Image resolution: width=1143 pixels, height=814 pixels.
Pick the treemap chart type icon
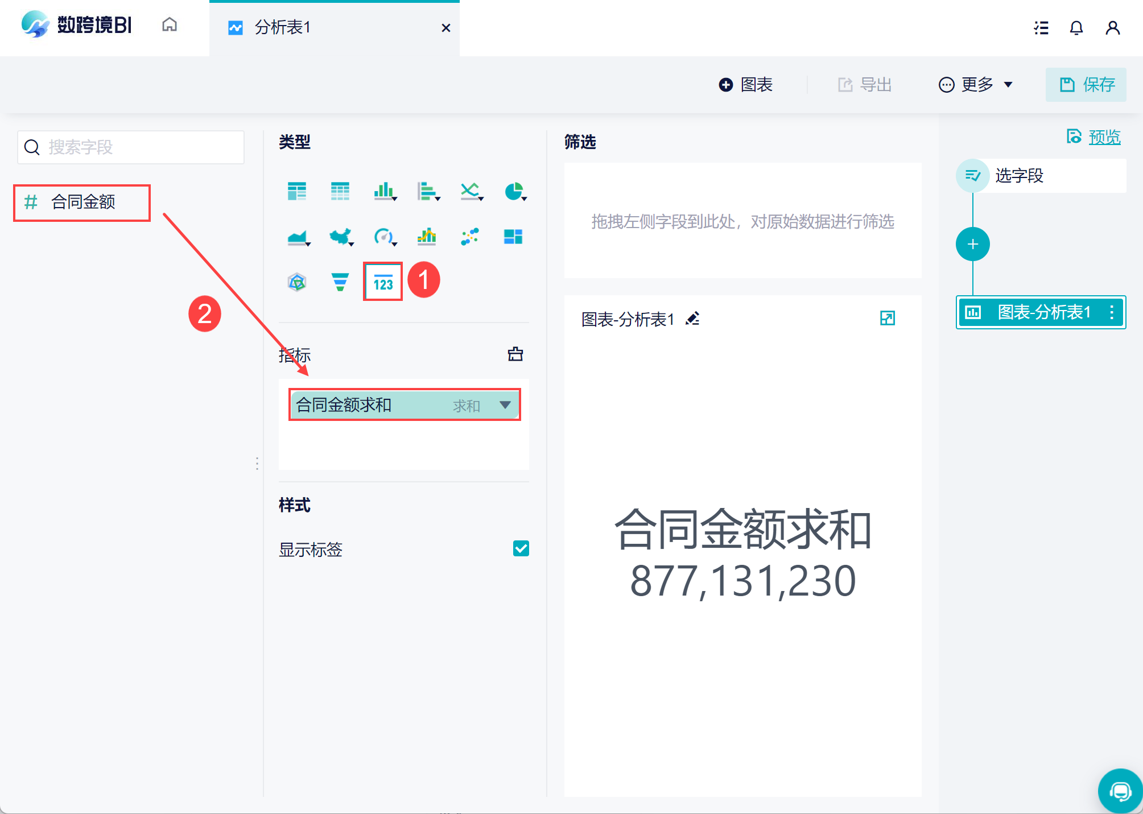coord(513,236)
